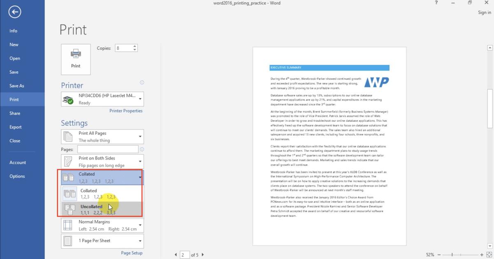Open the New tab
494x259 pixels.
[22, 44]
